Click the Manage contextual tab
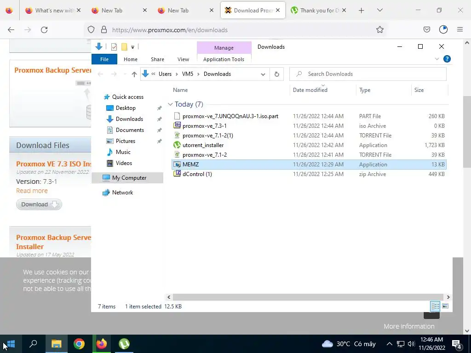471x353 pixels. point(224,48)
